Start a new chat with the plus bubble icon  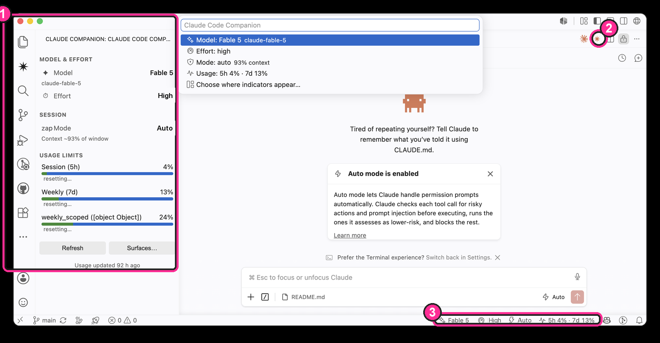pos(638,58)
